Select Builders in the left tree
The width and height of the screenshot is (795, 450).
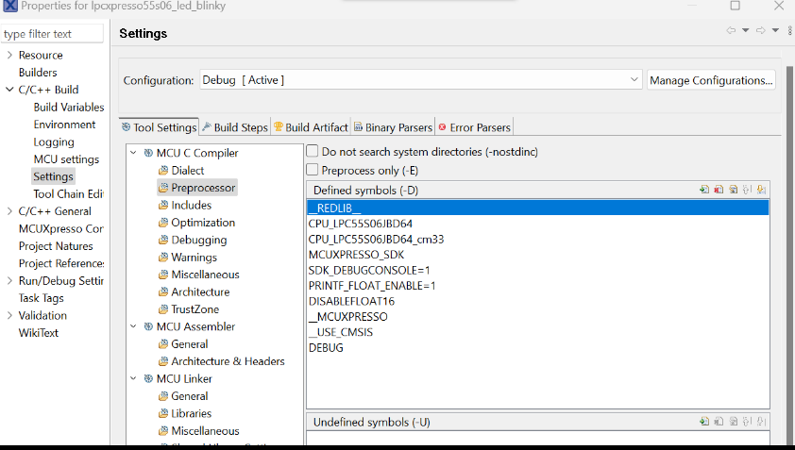click(38, 73)
